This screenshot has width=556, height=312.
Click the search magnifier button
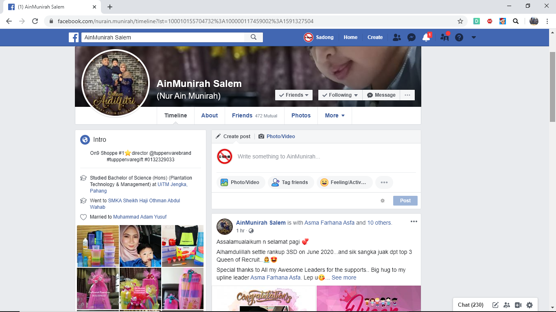pyautogui.click(x=254, y=37)
